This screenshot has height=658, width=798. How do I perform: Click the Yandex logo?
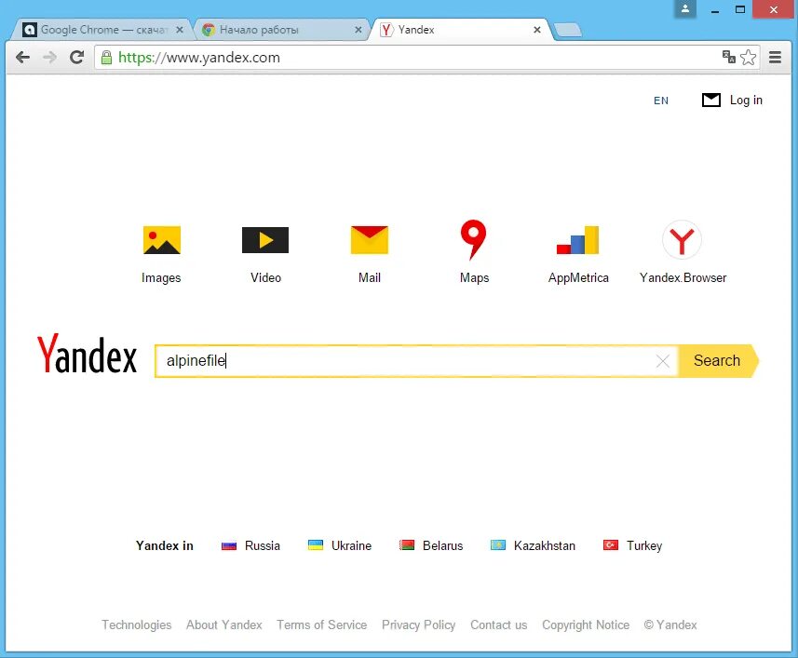click(x=87, y=355)
